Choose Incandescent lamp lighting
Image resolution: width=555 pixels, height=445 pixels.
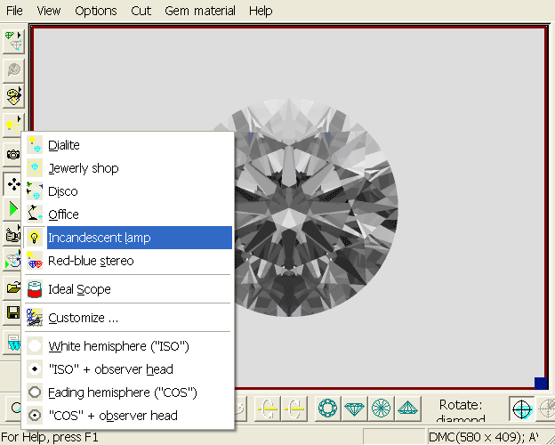pyautogui.click(x=99, y=238)
